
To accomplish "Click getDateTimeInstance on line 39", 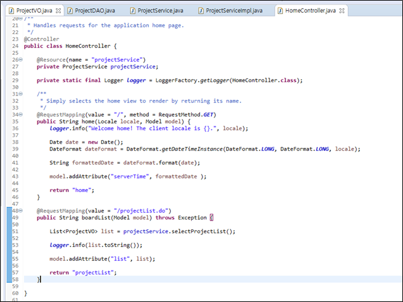I will point(192,149).
